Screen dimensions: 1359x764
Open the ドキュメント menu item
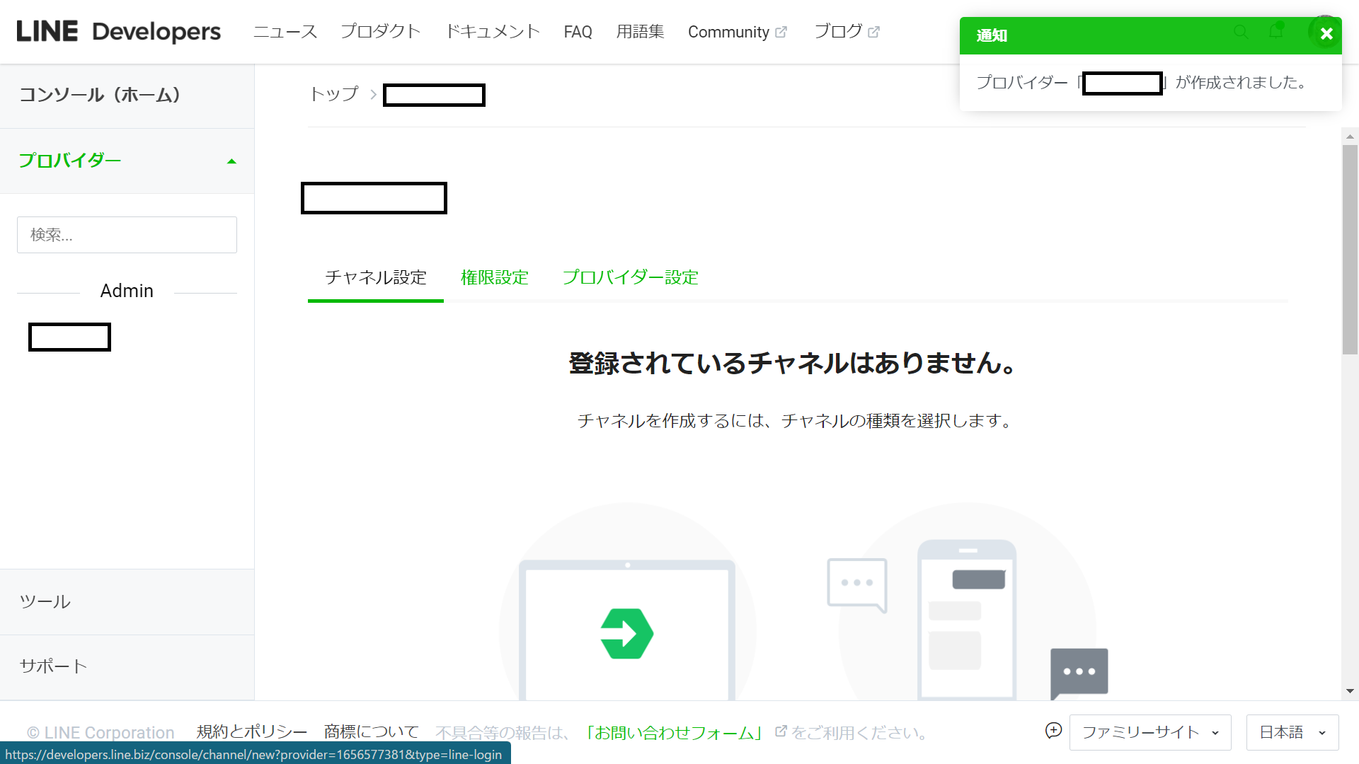click(493, 32)
